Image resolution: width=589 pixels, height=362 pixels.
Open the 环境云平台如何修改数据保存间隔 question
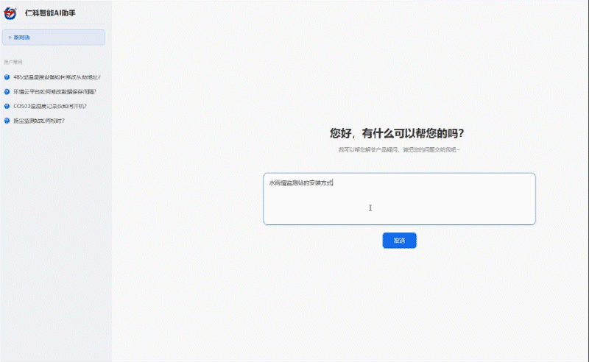(54, 91)
